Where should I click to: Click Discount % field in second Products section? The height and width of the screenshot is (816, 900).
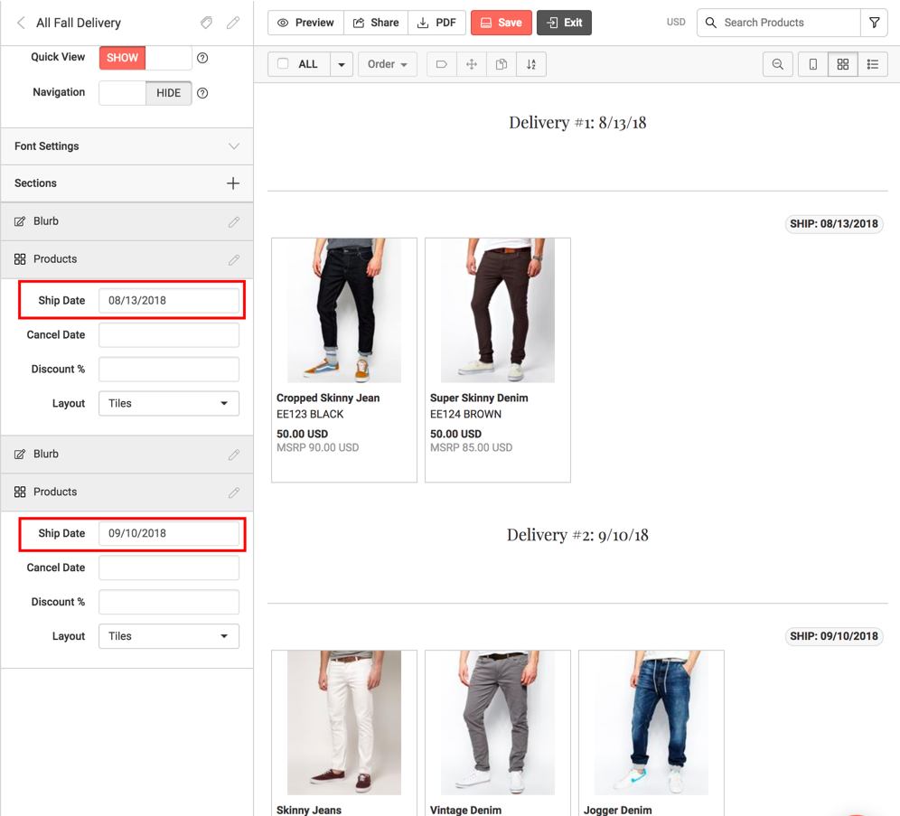click(169, 603)
